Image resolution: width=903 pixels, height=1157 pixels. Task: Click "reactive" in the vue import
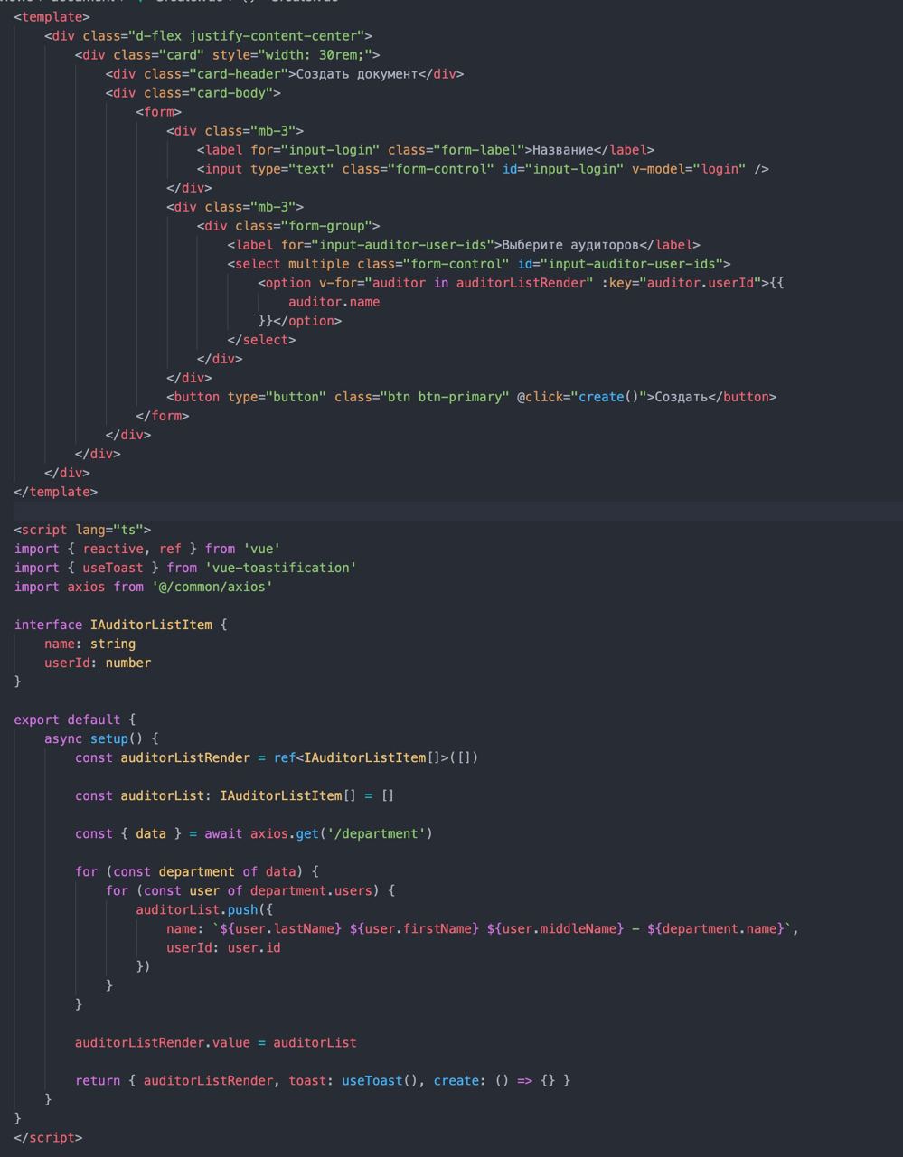click(113, 549)
